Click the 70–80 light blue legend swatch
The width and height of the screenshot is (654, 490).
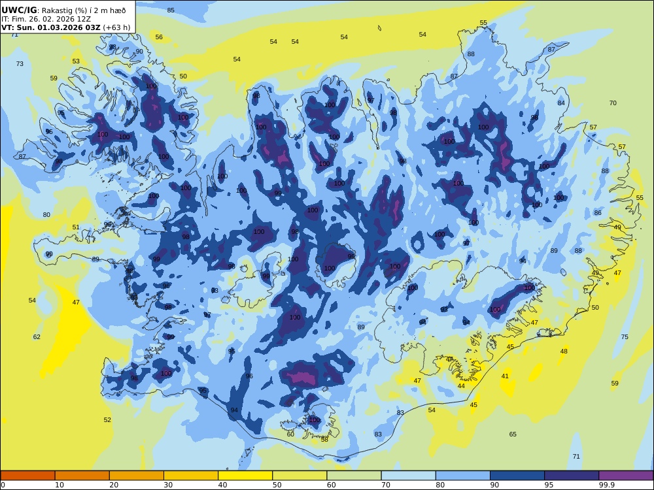click(408, 476)
